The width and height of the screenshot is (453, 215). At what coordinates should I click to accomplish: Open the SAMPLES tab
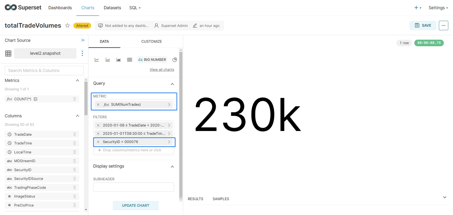[x=221, y=199]
